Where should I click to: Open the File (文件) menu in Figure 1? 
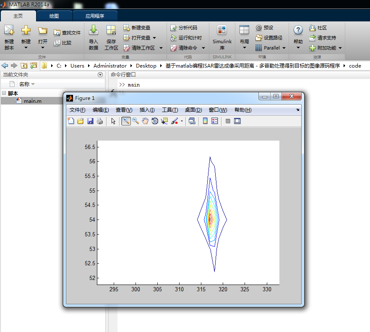(x=77, y=110)
